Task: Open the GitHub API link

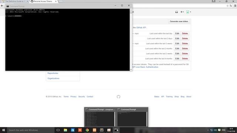Action: tap(141, 28)
